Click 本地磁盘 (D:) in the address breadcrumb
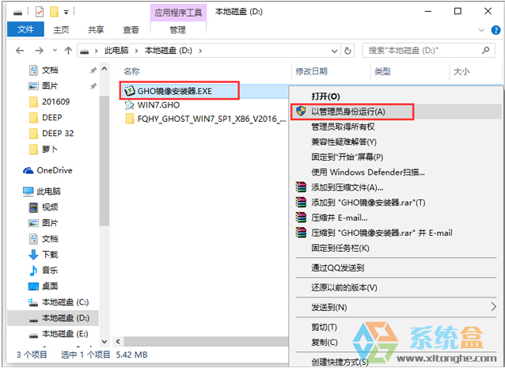The image size is (505, 368). point(169,51)
